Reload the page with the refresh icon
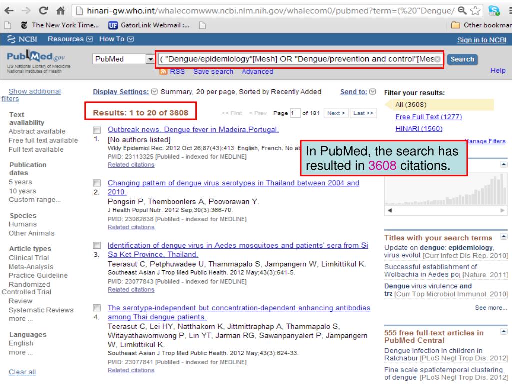This screenshot has width=512, height=384. (x=43, y=11)
